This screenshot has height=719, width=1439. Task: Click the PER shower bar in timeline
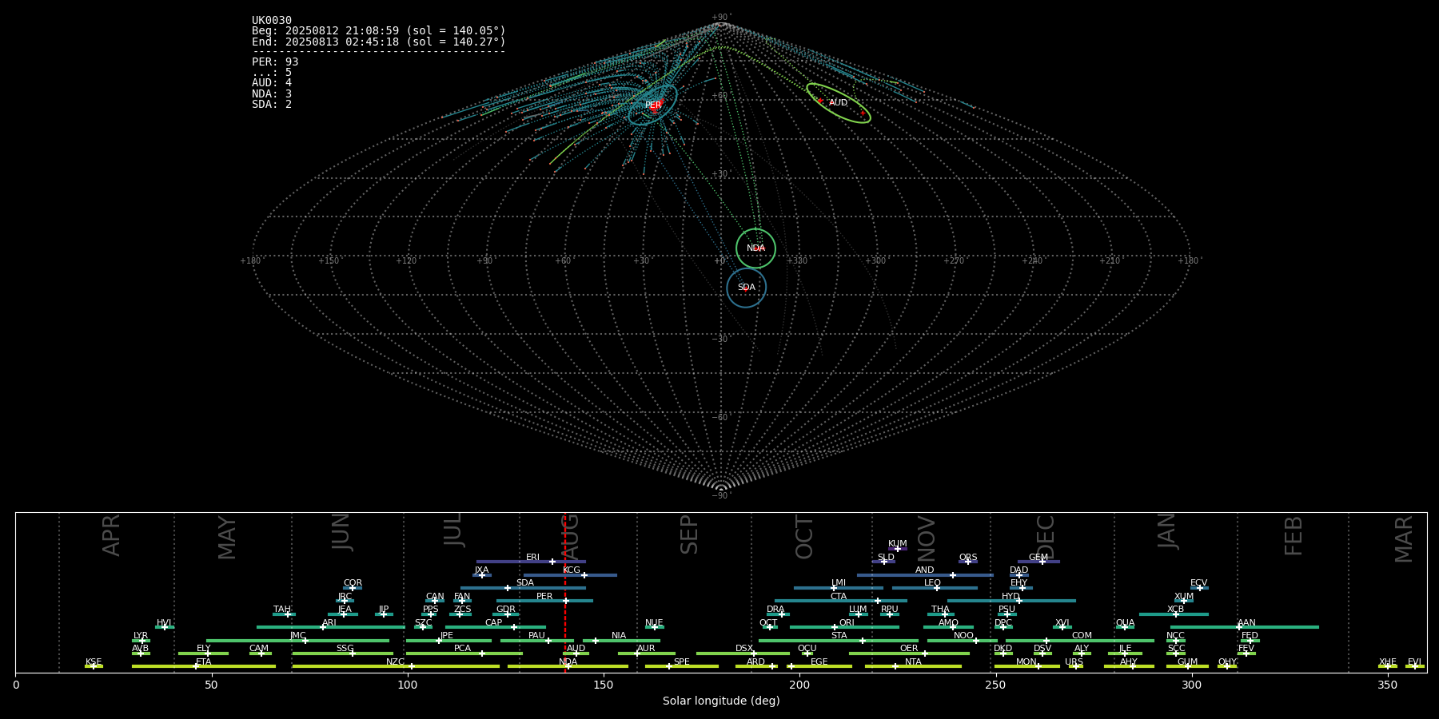click(x=544, y=601)
